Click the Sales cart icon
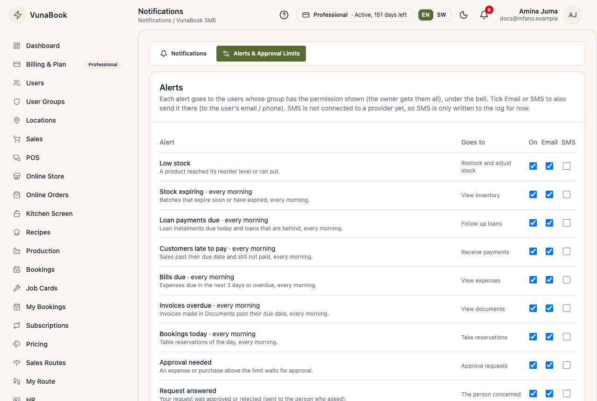 pos(17,139)
